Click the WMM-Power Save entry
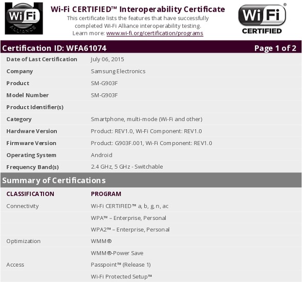Image resolution: width=302 pixels, height=282 pixels. coord(117,253)
